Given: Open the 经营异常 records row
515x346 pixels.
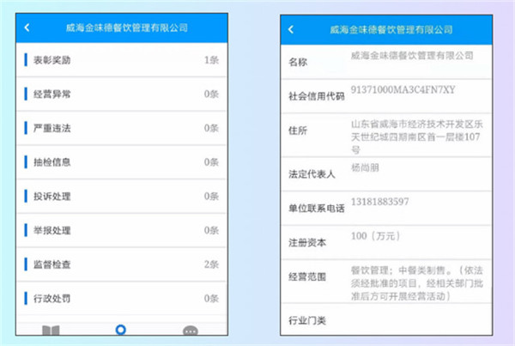Looking at the screenshot, I should point(125,94).
